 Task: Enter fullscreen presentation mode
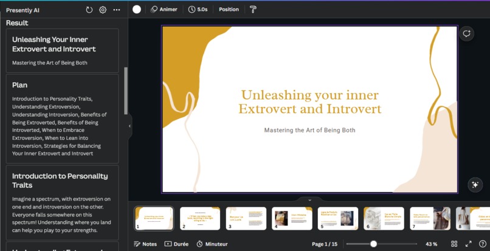469,244
